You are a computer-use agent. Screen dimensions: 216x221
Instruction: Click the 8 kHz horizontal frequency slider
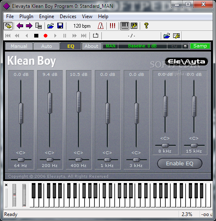coord(165,145)
